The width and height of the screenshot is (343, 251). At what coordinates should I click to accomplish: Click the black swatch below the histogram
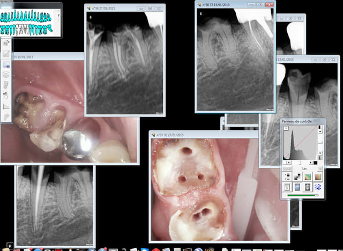coord(316,162)
